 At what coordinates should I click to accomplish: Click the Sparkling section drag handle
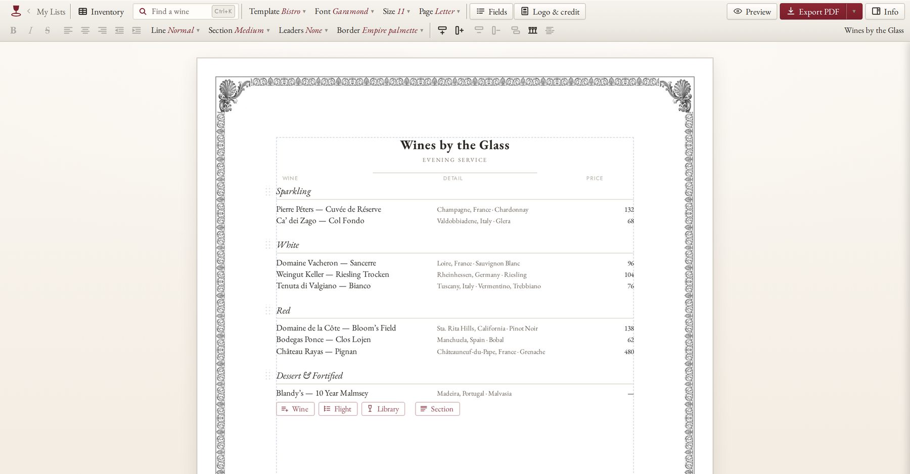click(268, 192)
